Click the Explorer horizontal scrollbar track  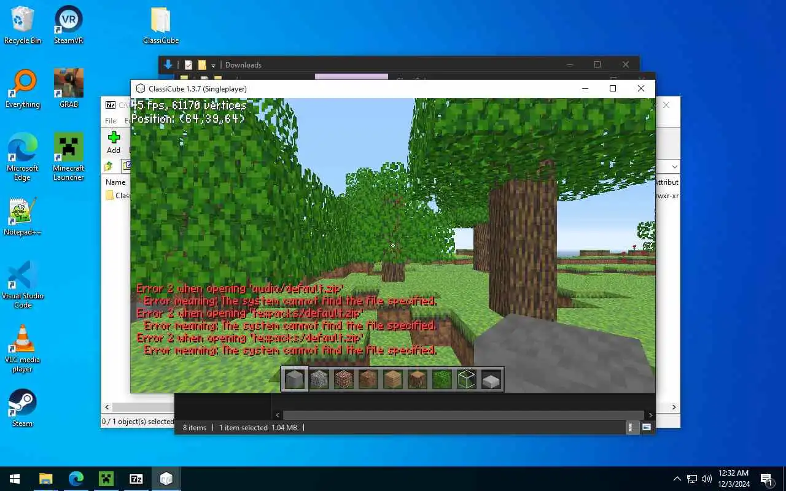point(464,416)
